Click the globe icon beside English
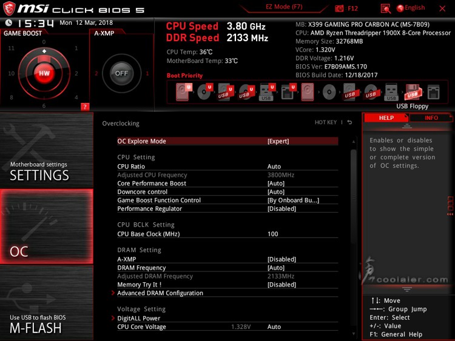The image size is (455, 341). [400, 8]
